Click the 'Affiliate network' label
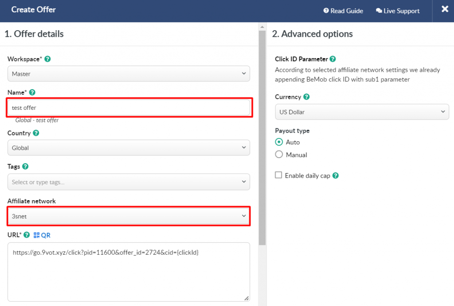 [x=31, y=201]
